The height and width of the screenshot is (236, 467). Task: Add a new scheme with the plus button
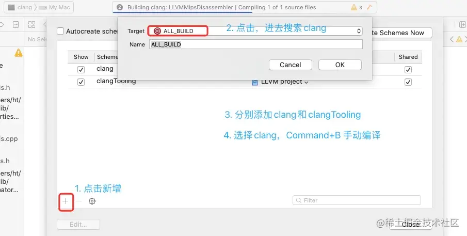point(66,201)
